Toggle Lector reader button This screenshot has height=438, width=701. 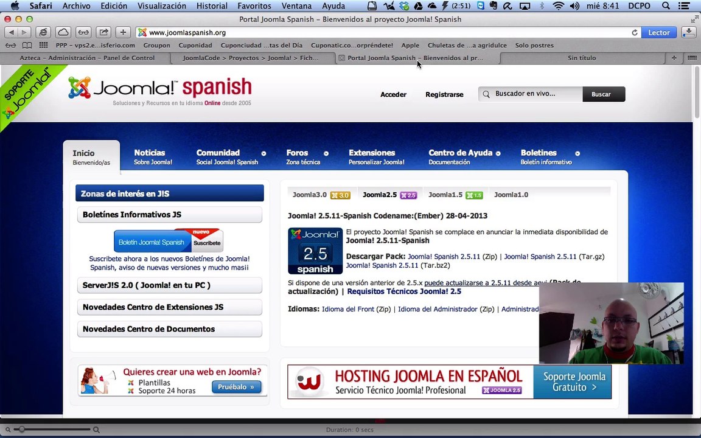pyautogui.click(x=658, y=32)
